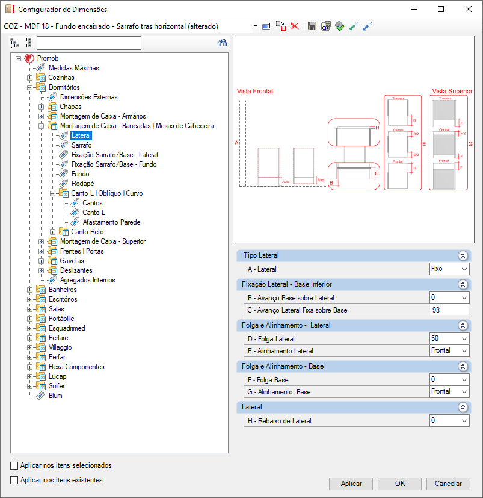Click the Canto L tag icon

tap(75, 213)
